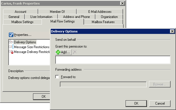Screen dimensions: 176x110
Task: Open the Mailbox Features tab
Action: click(103, 22)
